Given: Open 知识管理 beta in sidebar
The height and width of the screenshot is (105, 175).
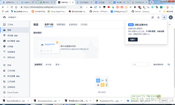Looking at the screenshot, I should click(15, 41).
